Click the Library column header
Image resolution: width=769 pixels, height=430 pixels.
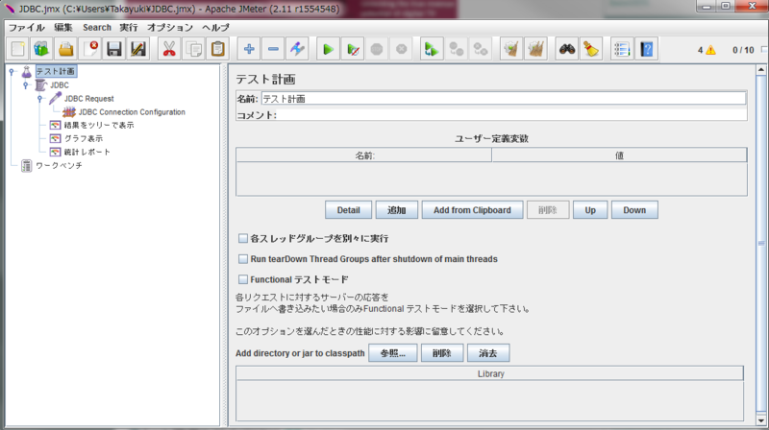click(490, 373)
